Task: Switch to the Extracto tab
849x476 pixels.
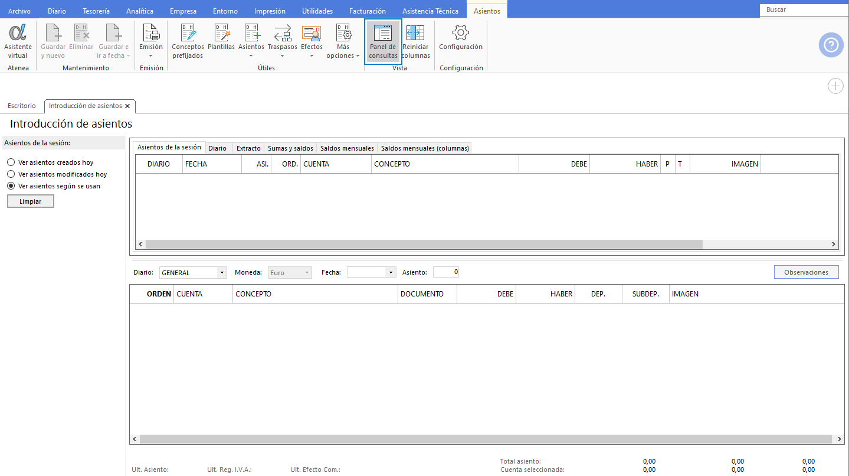Action: click(248, 148)
